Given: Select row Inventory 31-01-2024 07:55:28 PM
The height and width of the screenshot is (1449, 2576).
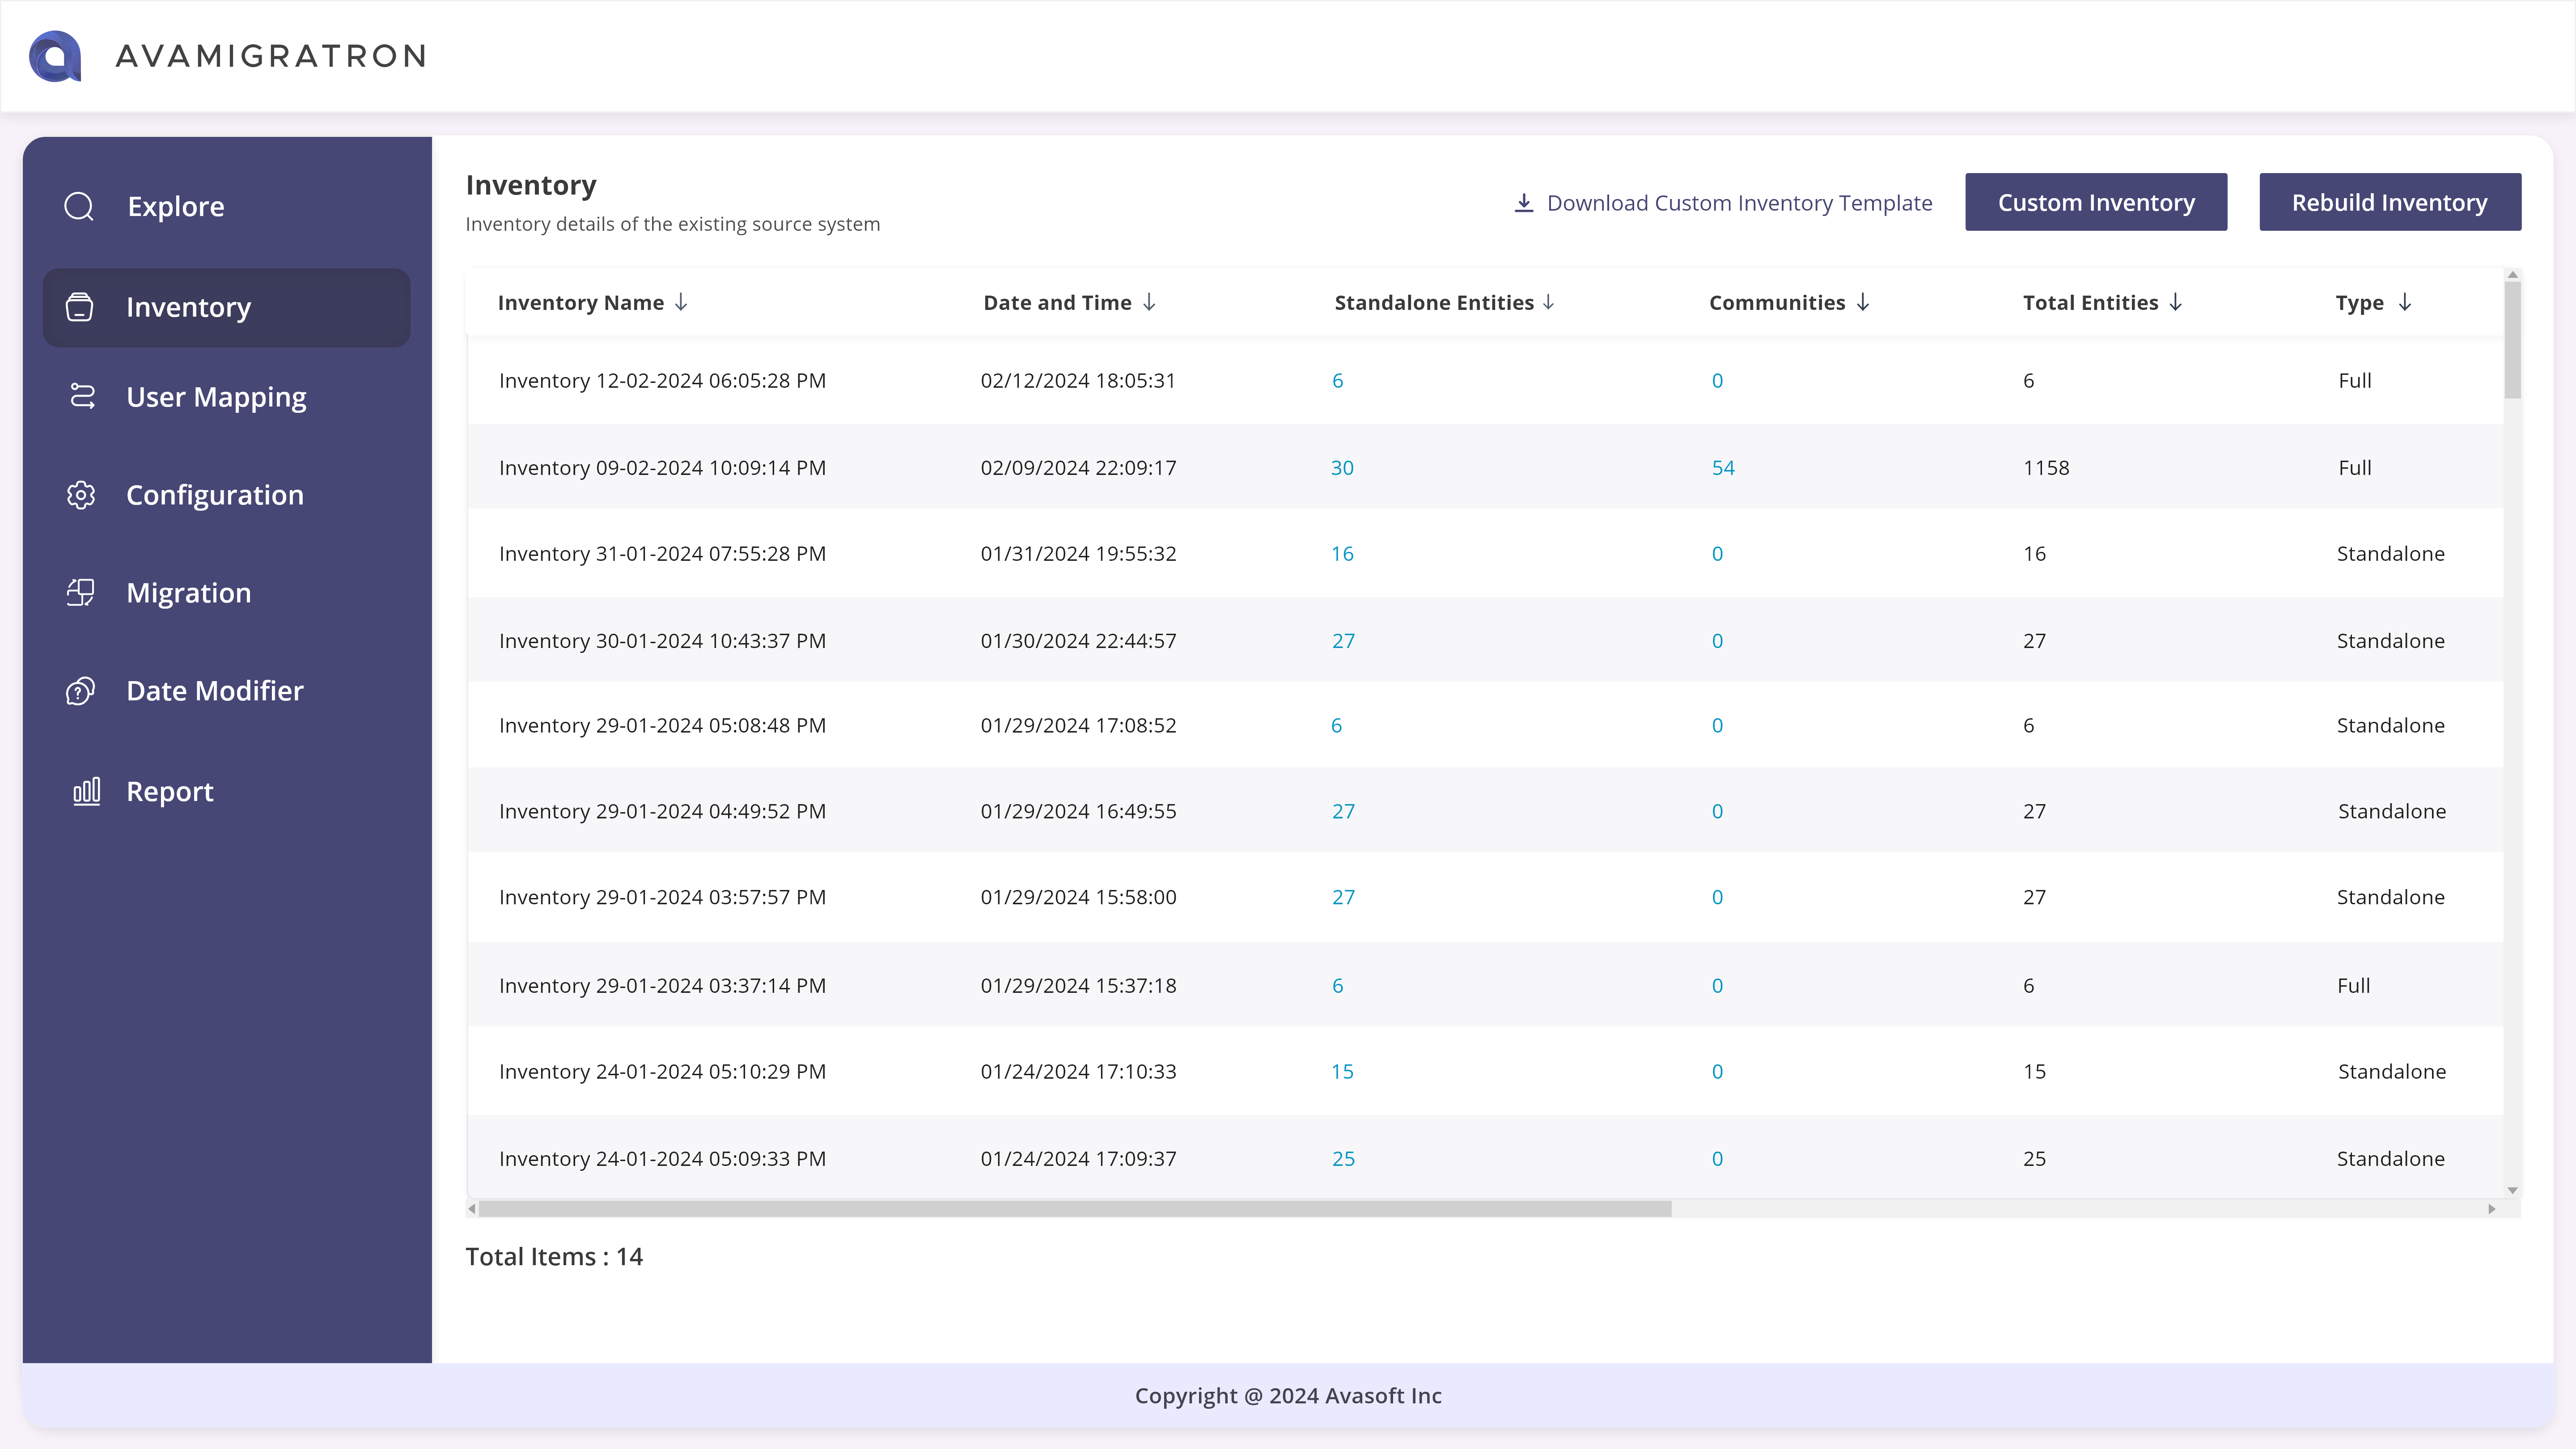Looking at the screenshot, I should 1485,554.
